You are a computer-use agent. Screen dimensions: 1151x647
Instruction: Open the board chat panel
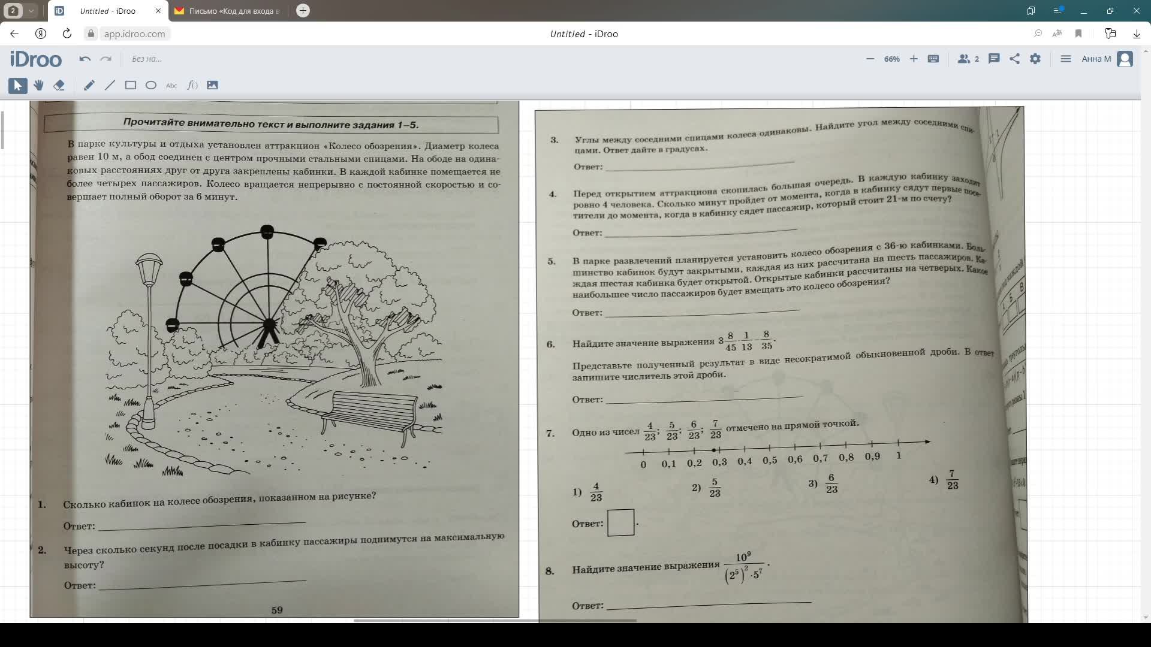coord(994,59)
